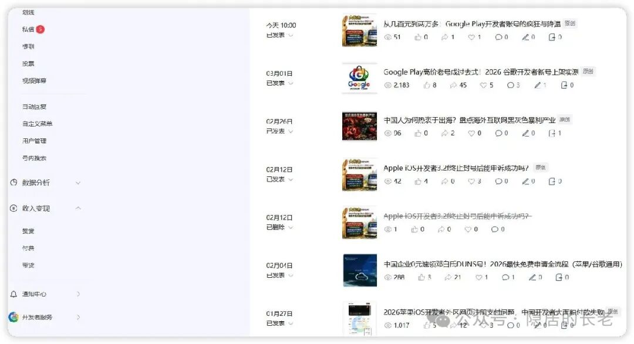Click 私信 showing the red badge
The image size is (634, 344).
29,29
